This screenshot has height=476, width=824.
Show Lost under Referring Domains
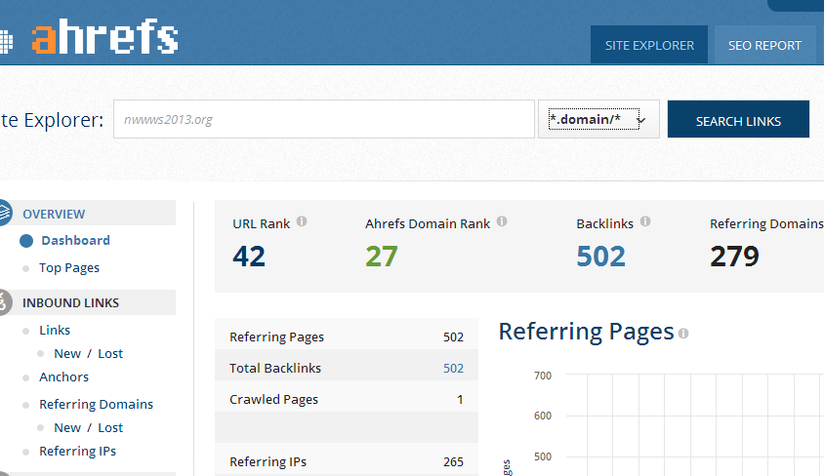tap(110, 428)
